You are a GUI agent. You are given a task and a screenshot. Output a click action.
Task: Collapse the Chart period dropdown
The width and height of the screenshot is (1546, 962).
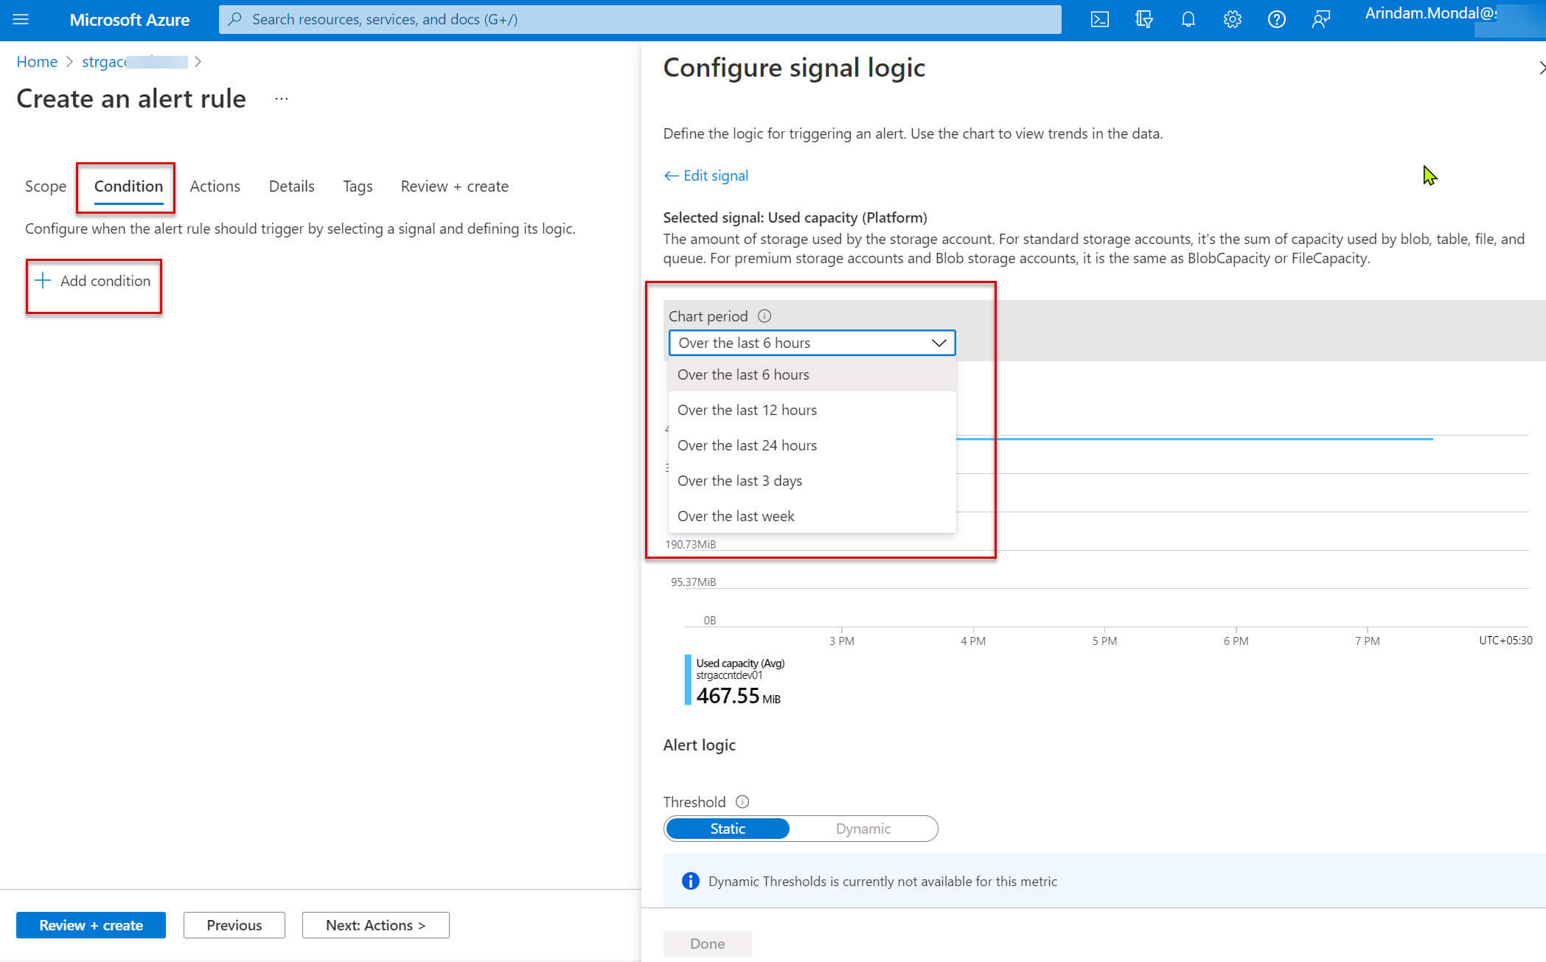(x=938, y=343)
